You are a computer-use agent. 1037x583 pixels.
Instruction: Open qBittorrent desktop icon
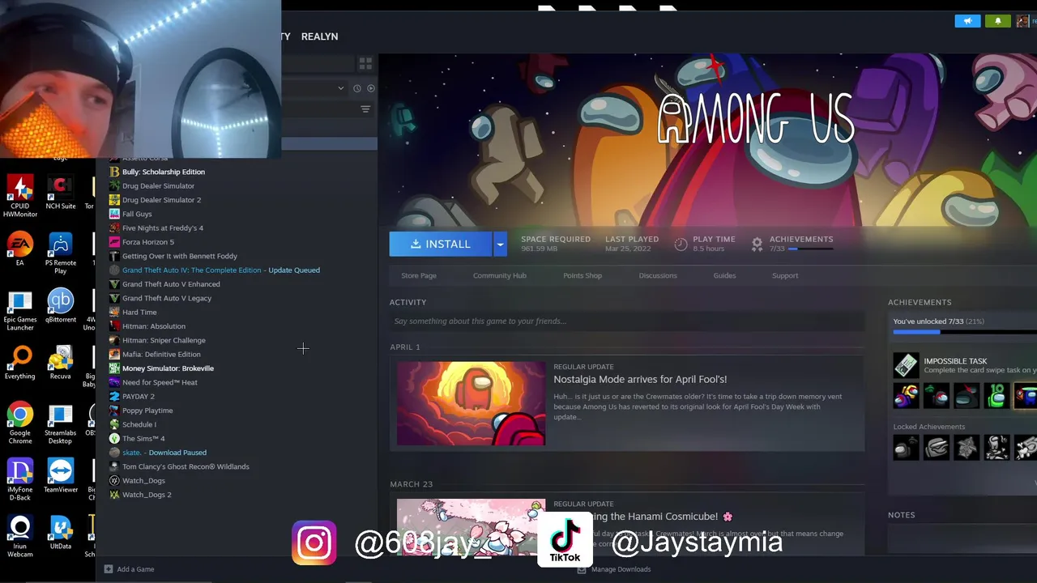pos(60,306)
